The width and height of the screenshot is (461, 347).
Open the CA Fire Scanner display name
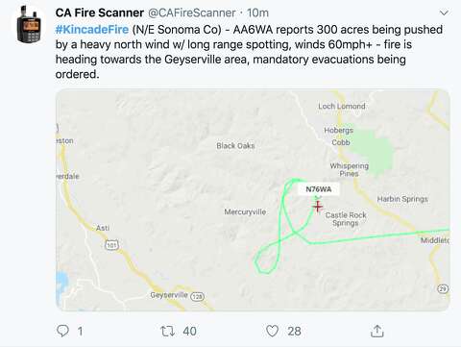(100, 12)
